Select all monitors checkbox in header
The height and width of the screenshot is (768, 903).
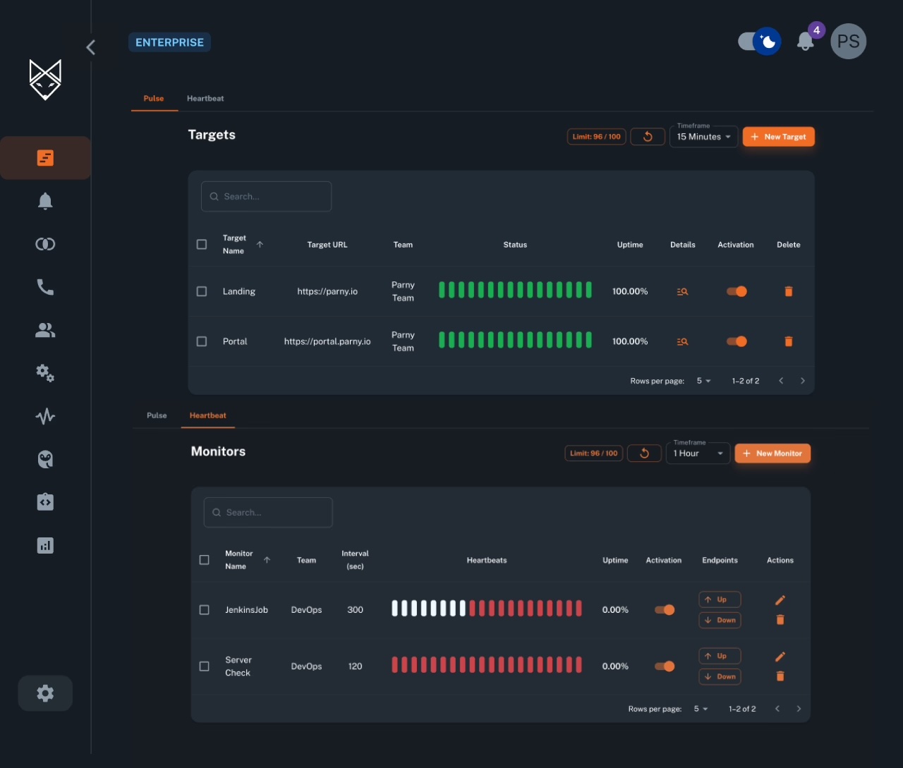coord(205,560)
